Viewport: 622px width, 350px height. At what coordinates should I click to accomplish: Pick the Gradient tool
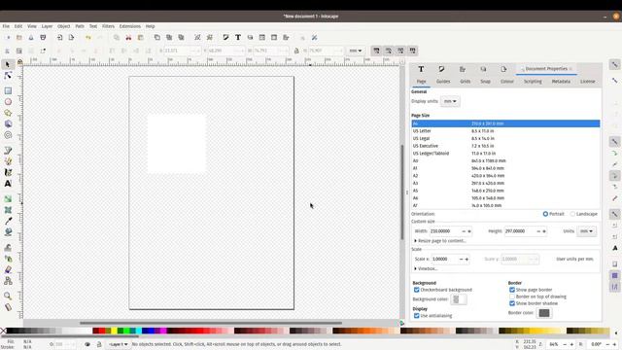pos(8,198)
